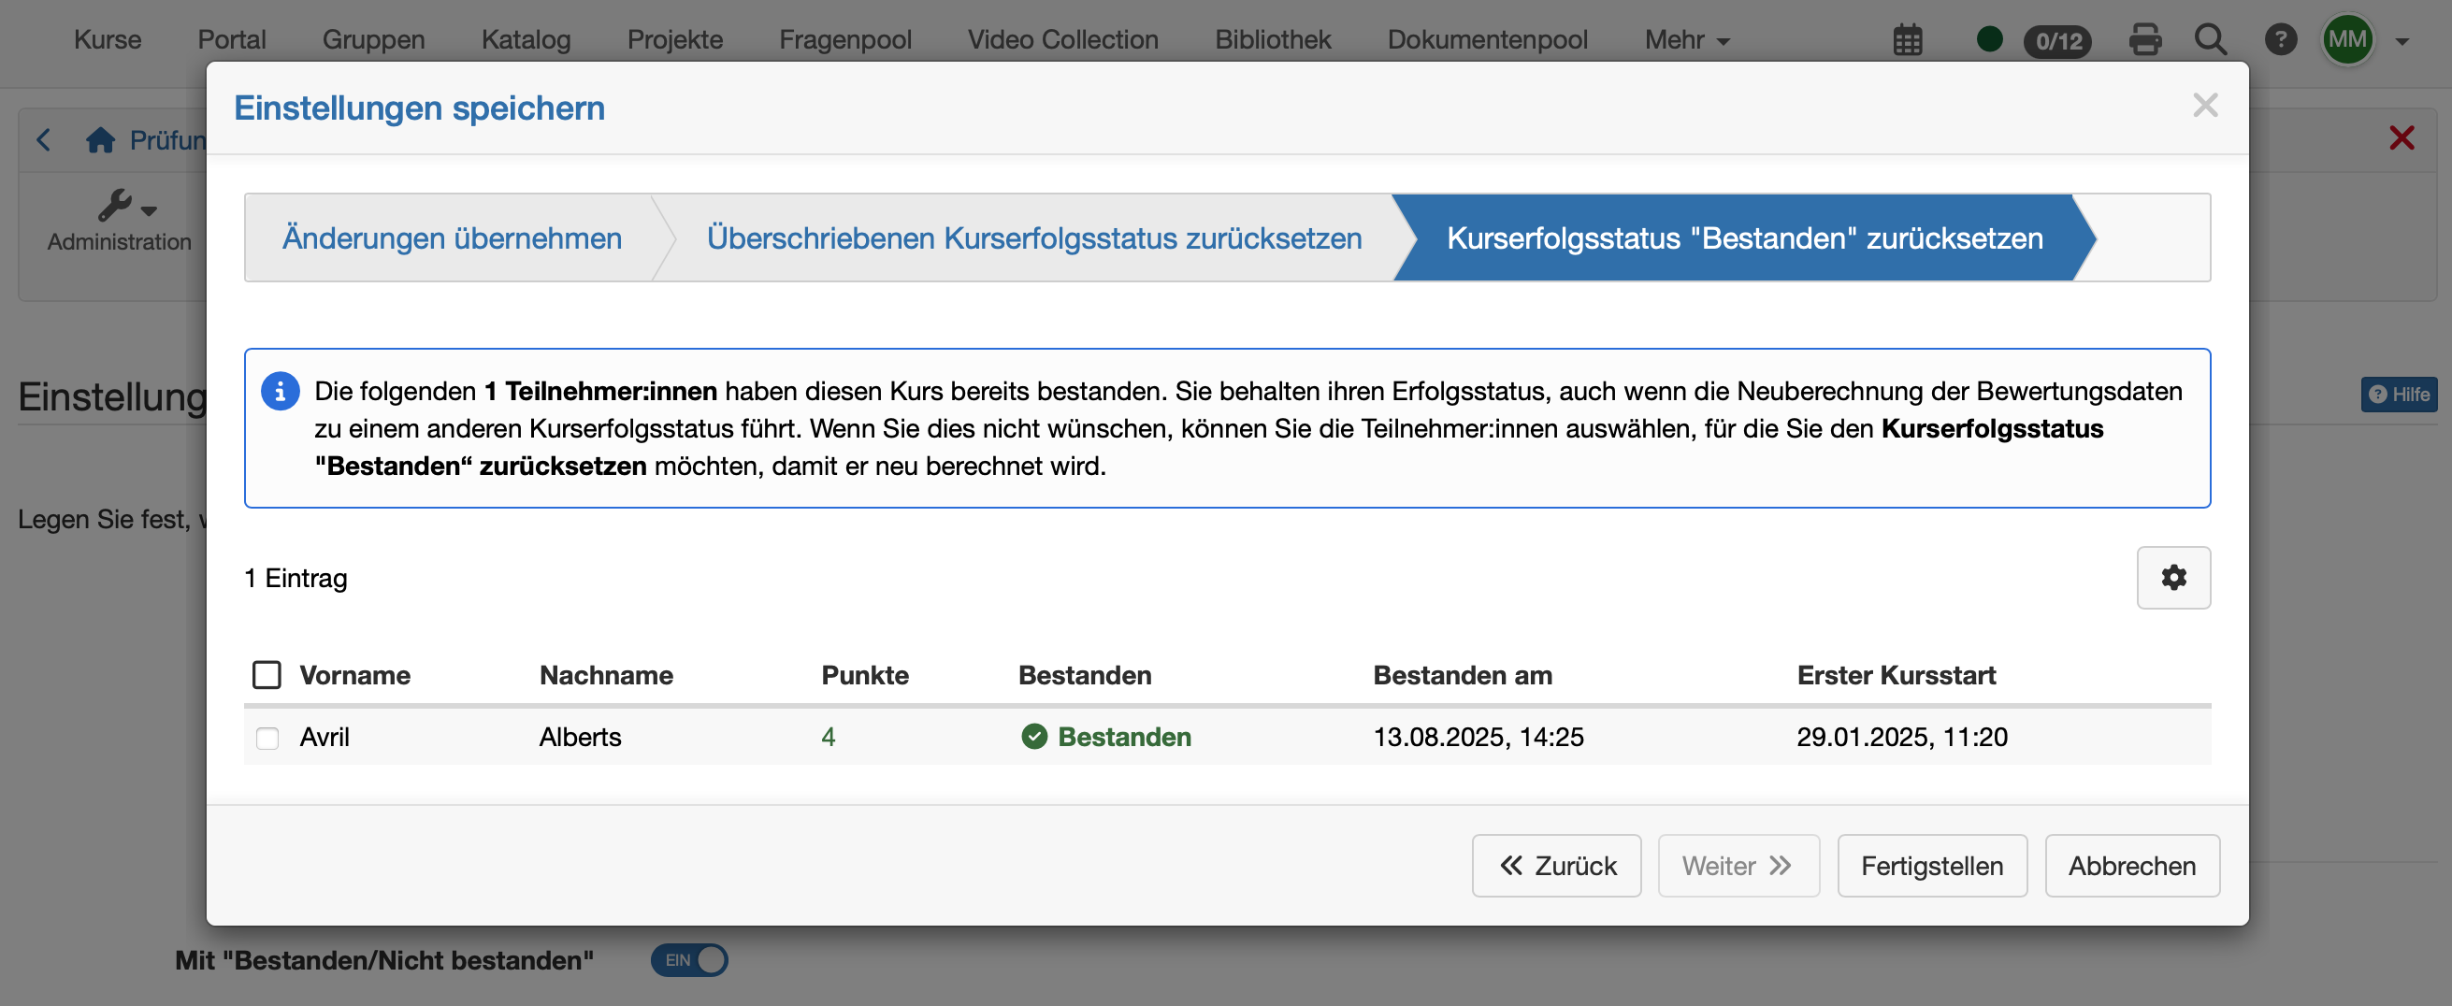The height and width of the screenshot is (1006, 2452).
Task: Open the calendar icon
Action: [x=1907, y=40]
